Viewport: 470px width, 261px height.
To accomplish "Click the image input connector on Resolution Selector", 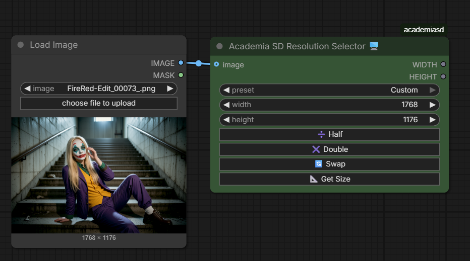I will coord(216,64).
